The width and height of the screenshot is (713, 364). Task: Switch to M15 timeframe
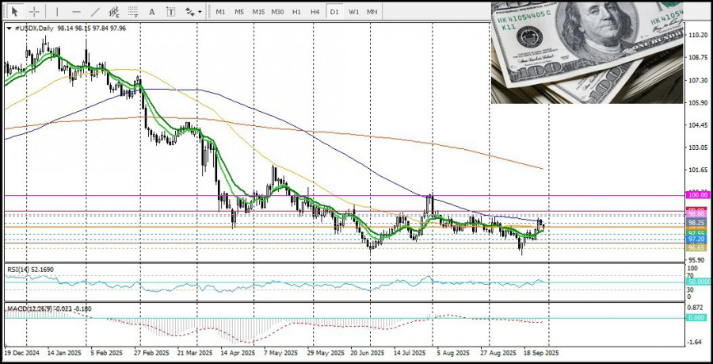(258, 12)
